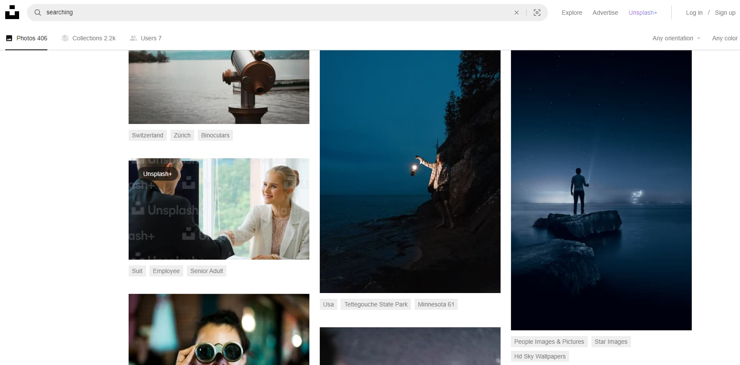Screen dimensions: 740x365
Task: Open the Collections 2.2k tab
Action: (89, 38)
